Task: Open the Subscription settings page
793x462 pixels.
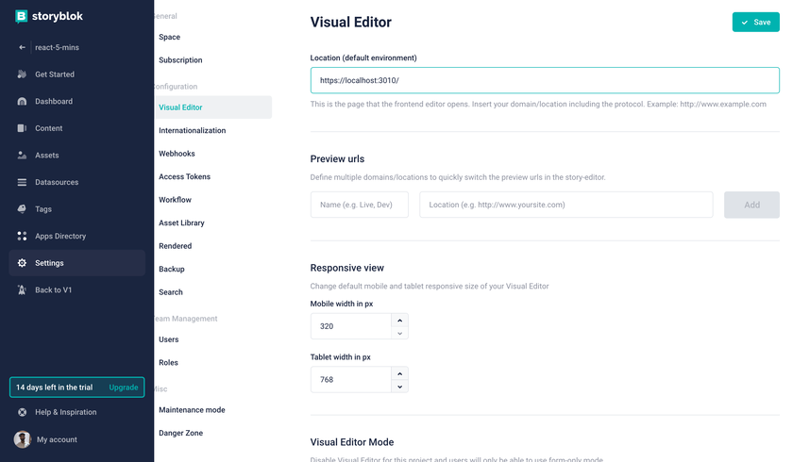Action: pos(180,60)
